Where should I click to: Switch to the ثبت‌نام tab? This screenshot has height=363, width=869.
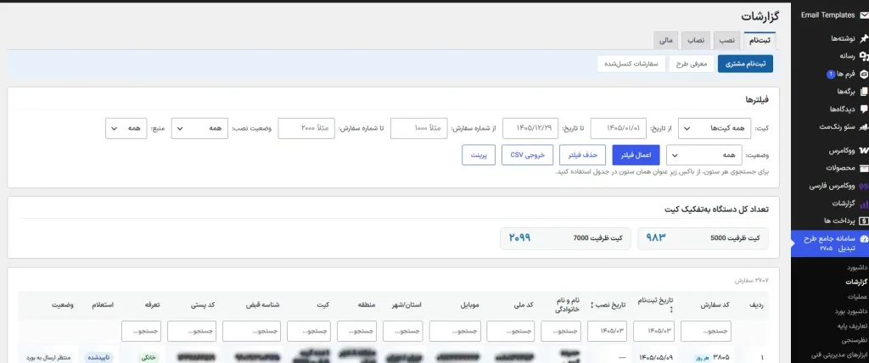pos(760,41)
